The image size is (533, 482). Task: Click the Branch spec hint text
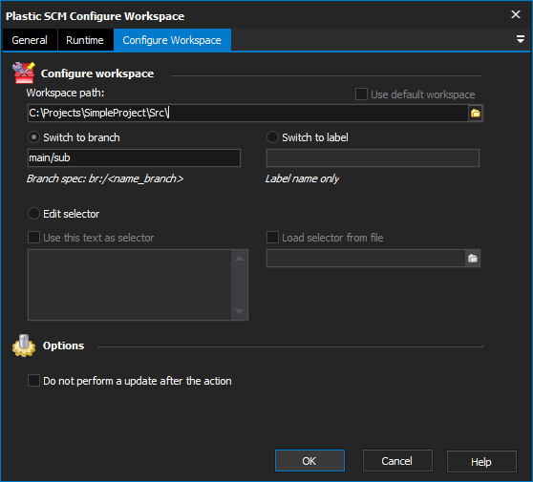pyautogui.click(x=105, y=178)
